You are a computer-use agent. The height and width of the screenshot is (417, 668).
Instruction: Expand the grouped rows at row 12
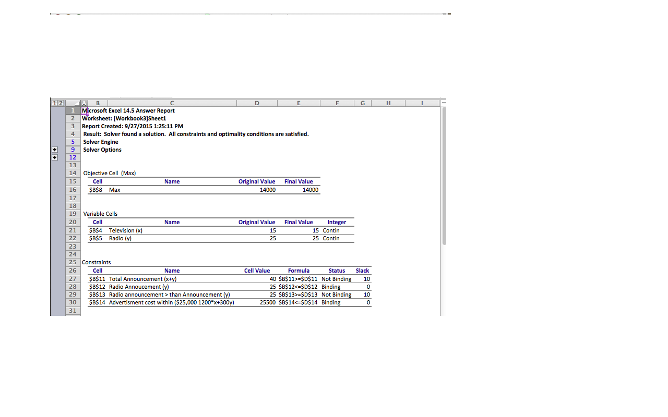click(x=55, y=157)
